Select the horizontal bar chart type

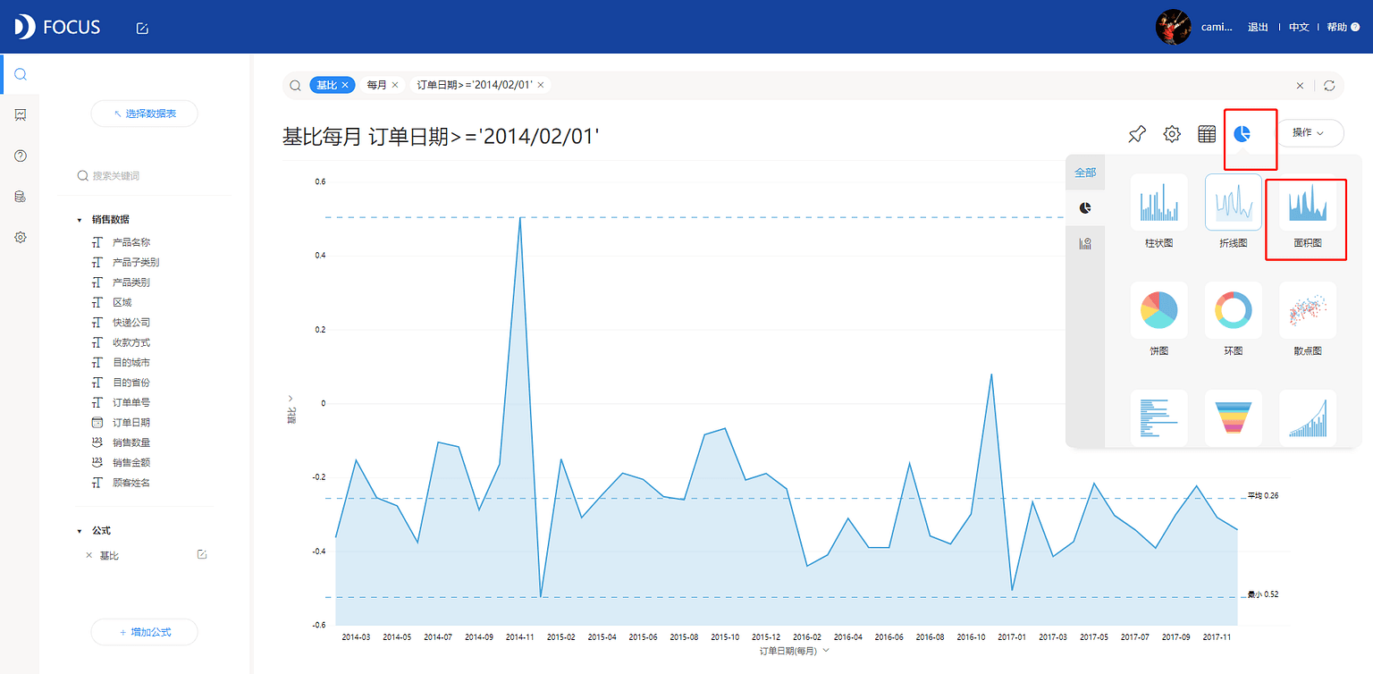click(1158, 417)
